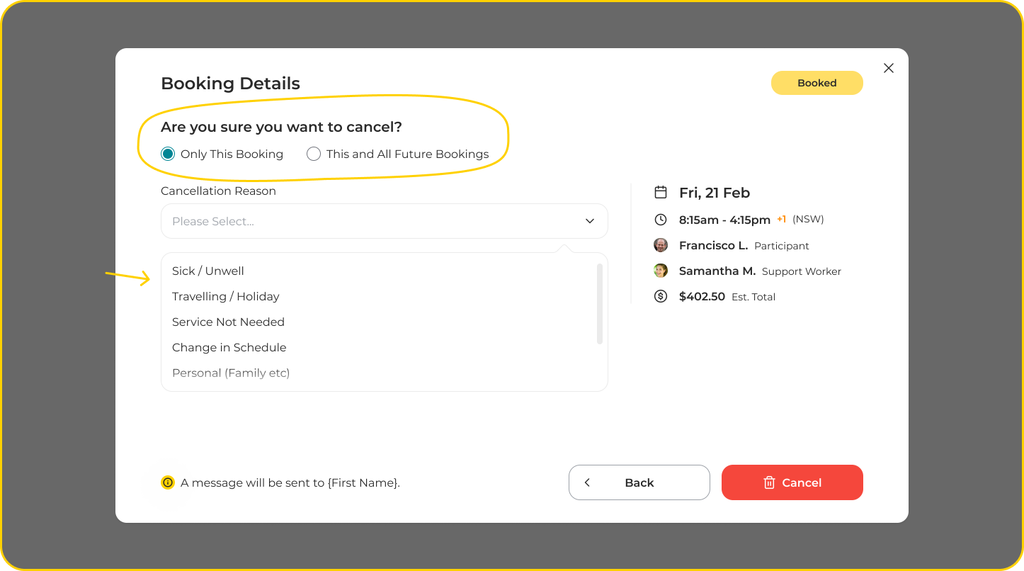The height and width of the screenshot is (571, 1024).
Task: Click the chevron arrow in Cancellation Reason field
Action: 590,221
